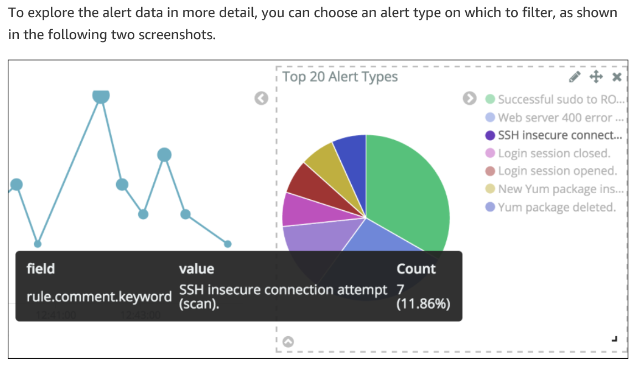Click the left arrow chevron beside pie chart
Viewport: 635px width, 366px height.
coord(261,98)
